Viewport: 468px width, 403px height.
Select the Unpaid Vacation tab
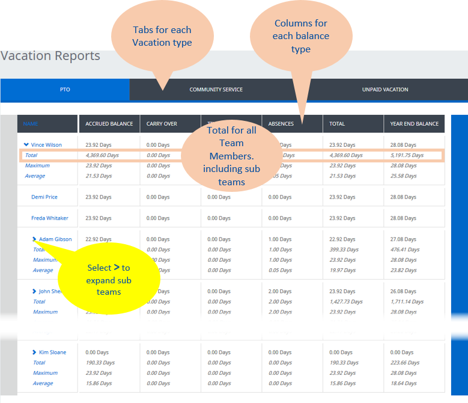coord(384,90)
